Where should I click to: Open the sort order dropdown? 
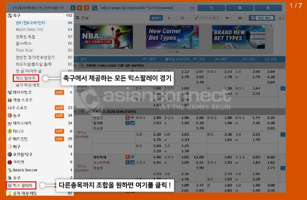pos(184,18)
